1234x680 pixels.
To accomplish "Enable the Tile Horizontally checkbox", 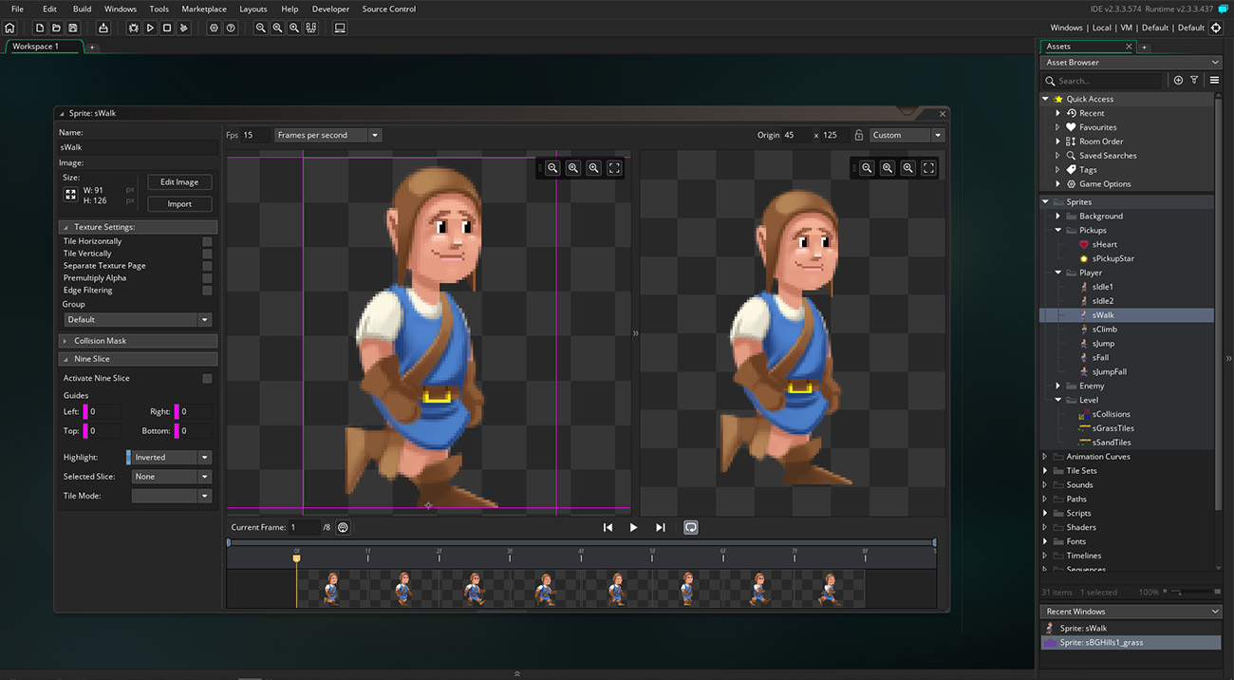I will pos(207,241).
